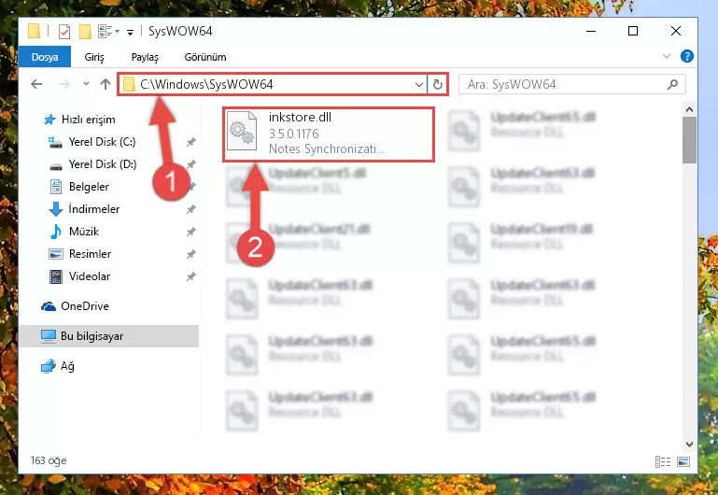Click pin icon next to Yerel Disk (C:)
The width and height of the screenshot is (718, 495).
click(x=191, y=142)
